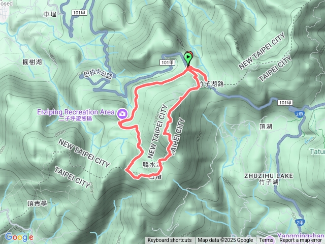
Task: Click the 巴拉卡公路 road label
Action: tap(98, 75)
